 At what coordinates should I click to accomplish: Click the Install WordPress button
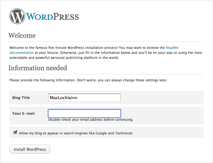[30, 149]
